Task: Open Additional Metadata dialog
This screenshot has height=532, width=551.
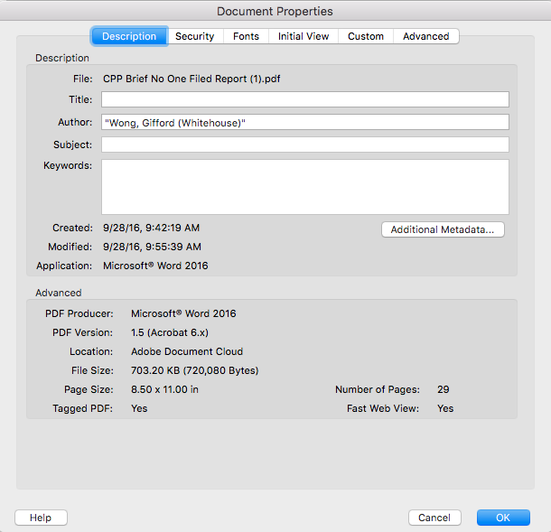Action: (x=443, y=229)
